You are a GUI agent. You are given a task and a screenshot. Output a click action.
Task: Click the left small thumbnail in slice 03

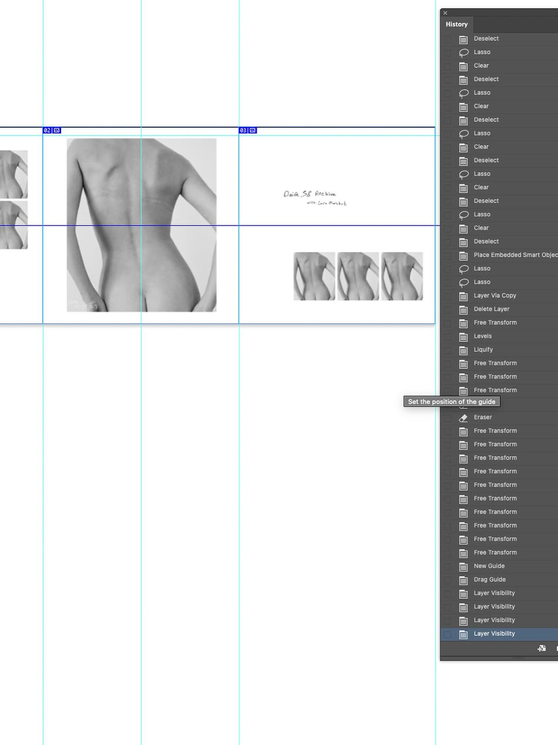(x=314, y=276)
